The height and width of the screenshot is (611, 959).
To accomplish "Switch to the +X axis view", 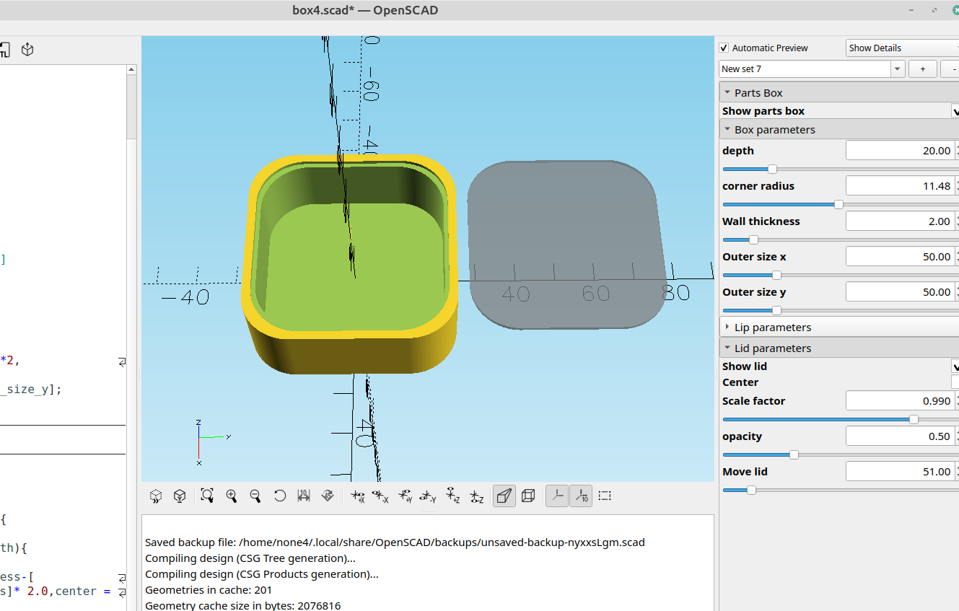I will tap(357, 496).
